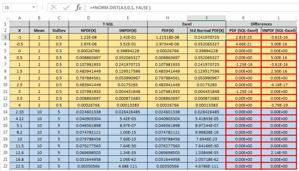299x171 pixels.
Task: Click X value 12.6 in row 20
Action: click(x=20, y=153)
